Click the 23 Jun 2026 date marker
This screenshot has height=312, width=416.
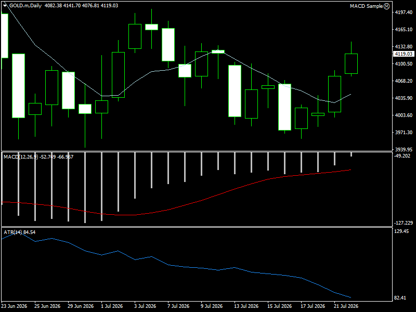coord(15,306)
